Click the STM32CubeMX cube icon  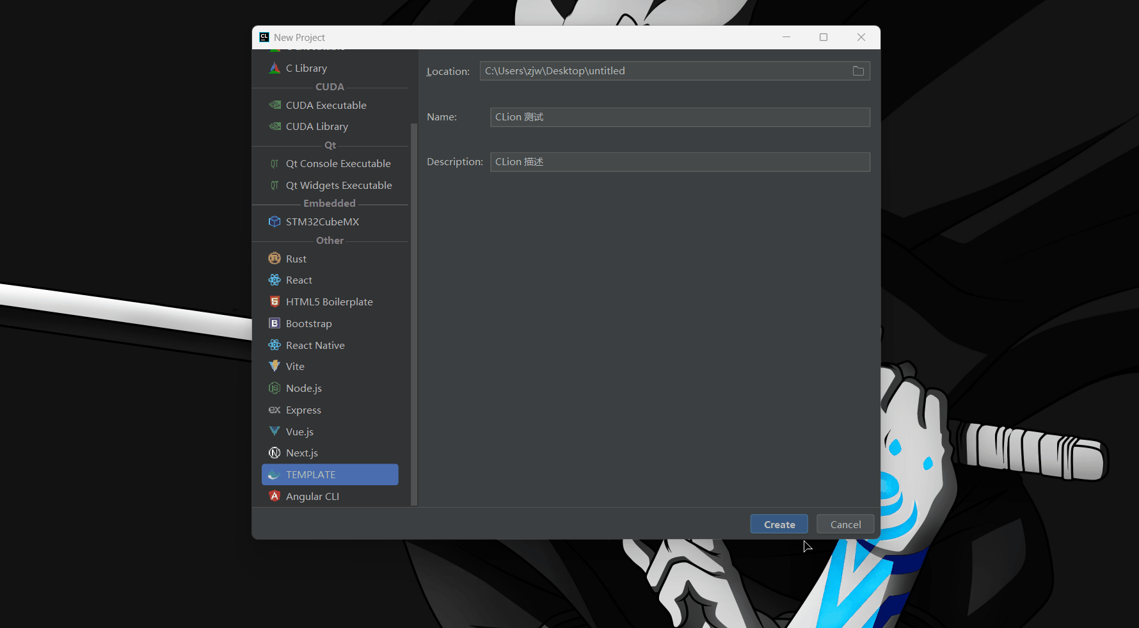[275, 221]
